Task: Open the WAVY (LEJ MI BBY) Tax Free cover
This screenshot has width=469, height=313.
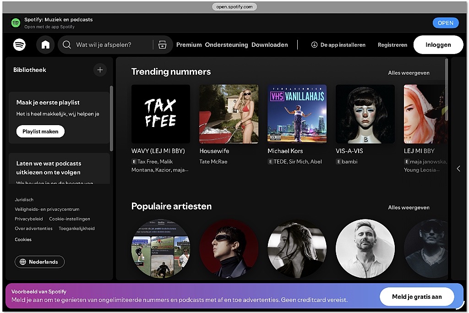Action: pos(161,114)
